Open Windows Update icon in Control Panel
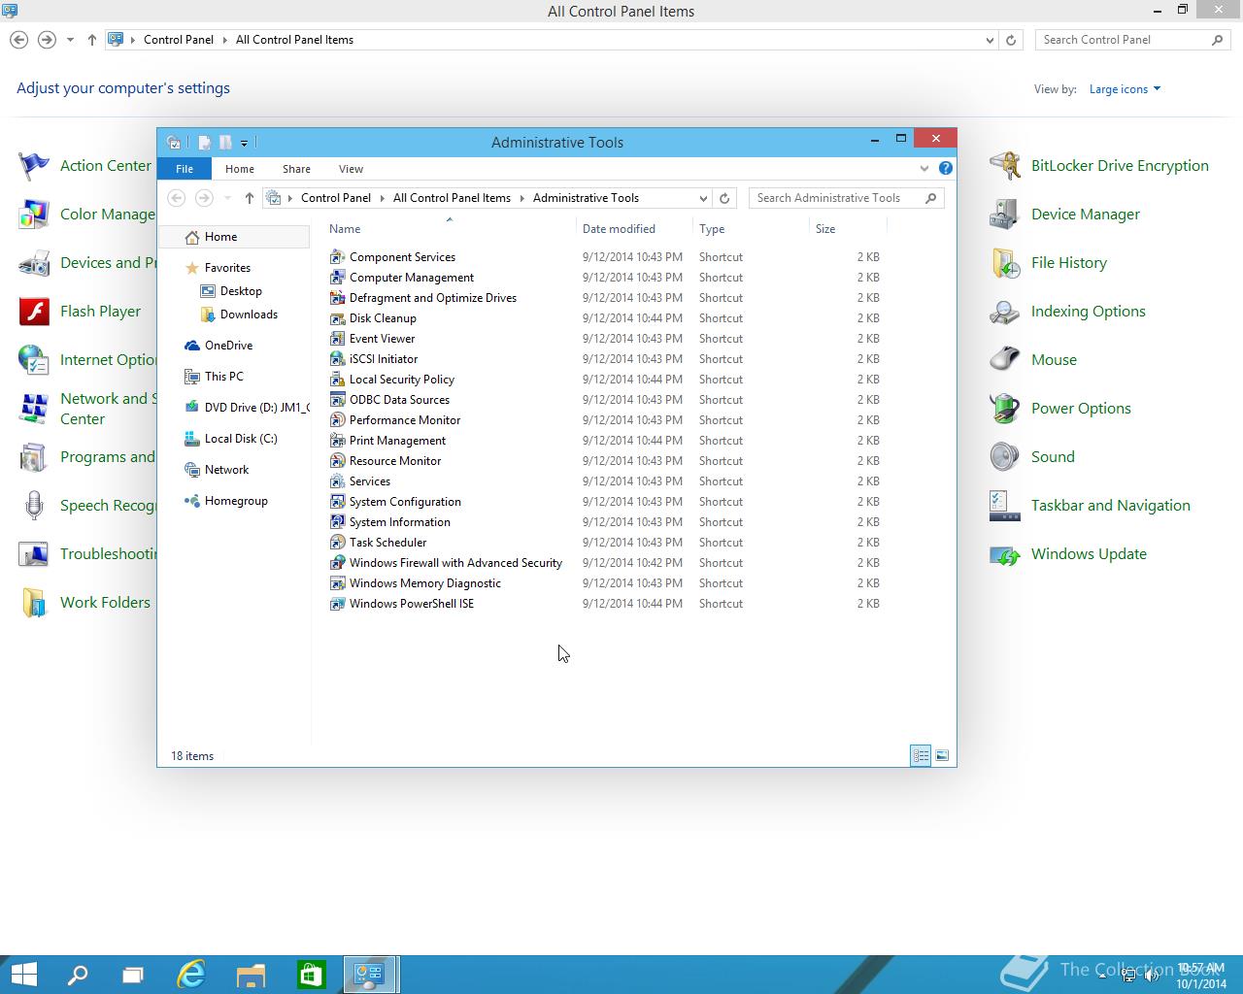Image resolution: width=1243 pixels, height=994 pixels. point(1005,554)
